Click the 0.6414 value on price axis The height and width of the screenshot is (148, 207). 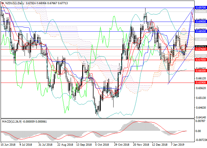point(200,117)
